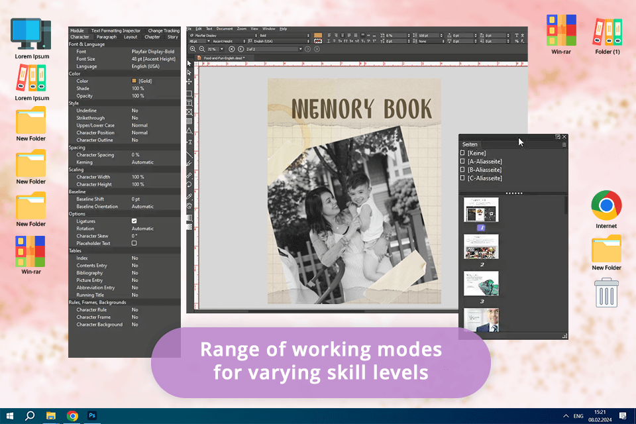Click the Gold color swatch in inspector
This screenshot has height=424, width=636.
tap(134, 81)
